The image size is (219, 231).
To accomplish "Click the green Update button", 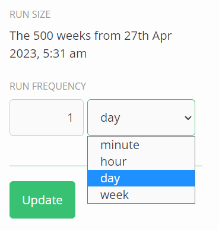I will 42,200.
